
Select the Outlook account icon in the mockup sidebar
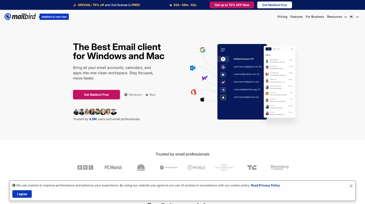[x=223, y=75]
